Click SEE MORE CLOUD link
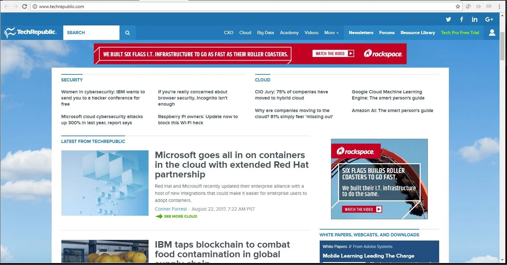The height and width of the screenshot is (265, 507). pyautogui.click(x=181, y=216)
